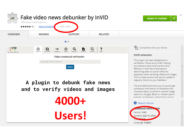Click the Updated: July 13, 2018 text
Viewport: 184px width, 138px height.
[x=144, y=116]
